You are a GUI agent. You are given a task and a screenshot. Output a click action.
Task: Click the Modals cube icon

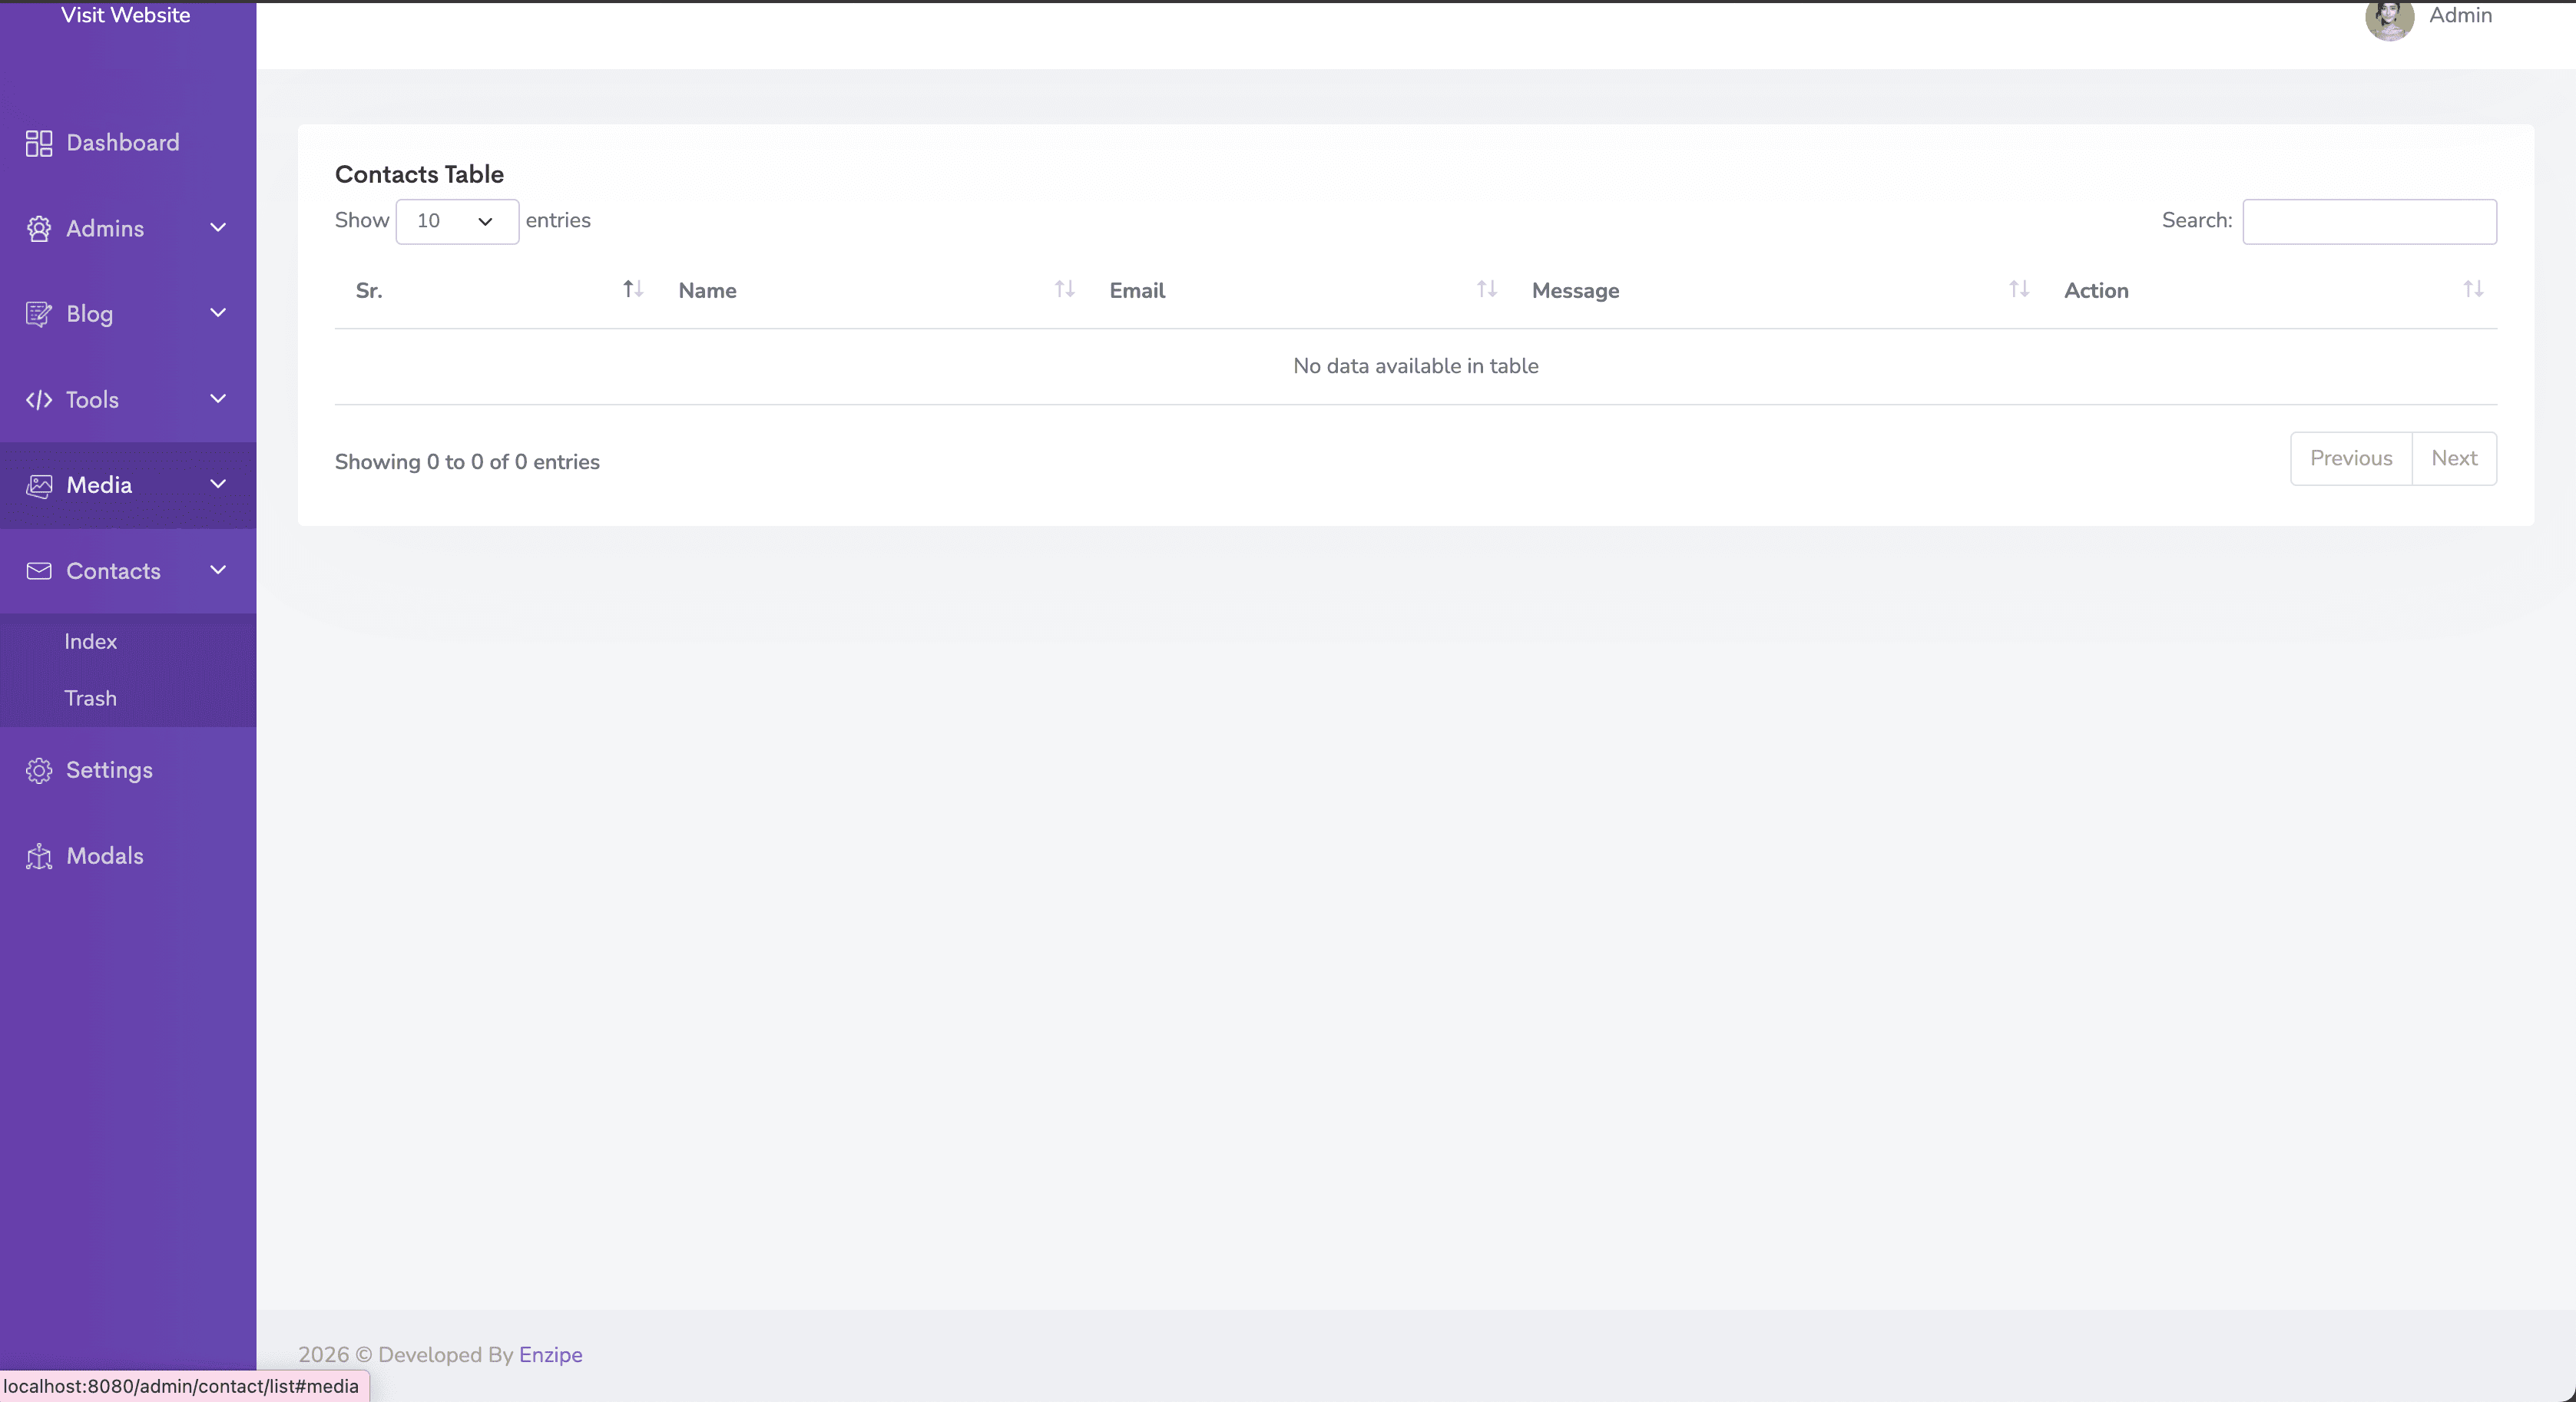pyautogui.click(x=39, y=857)
